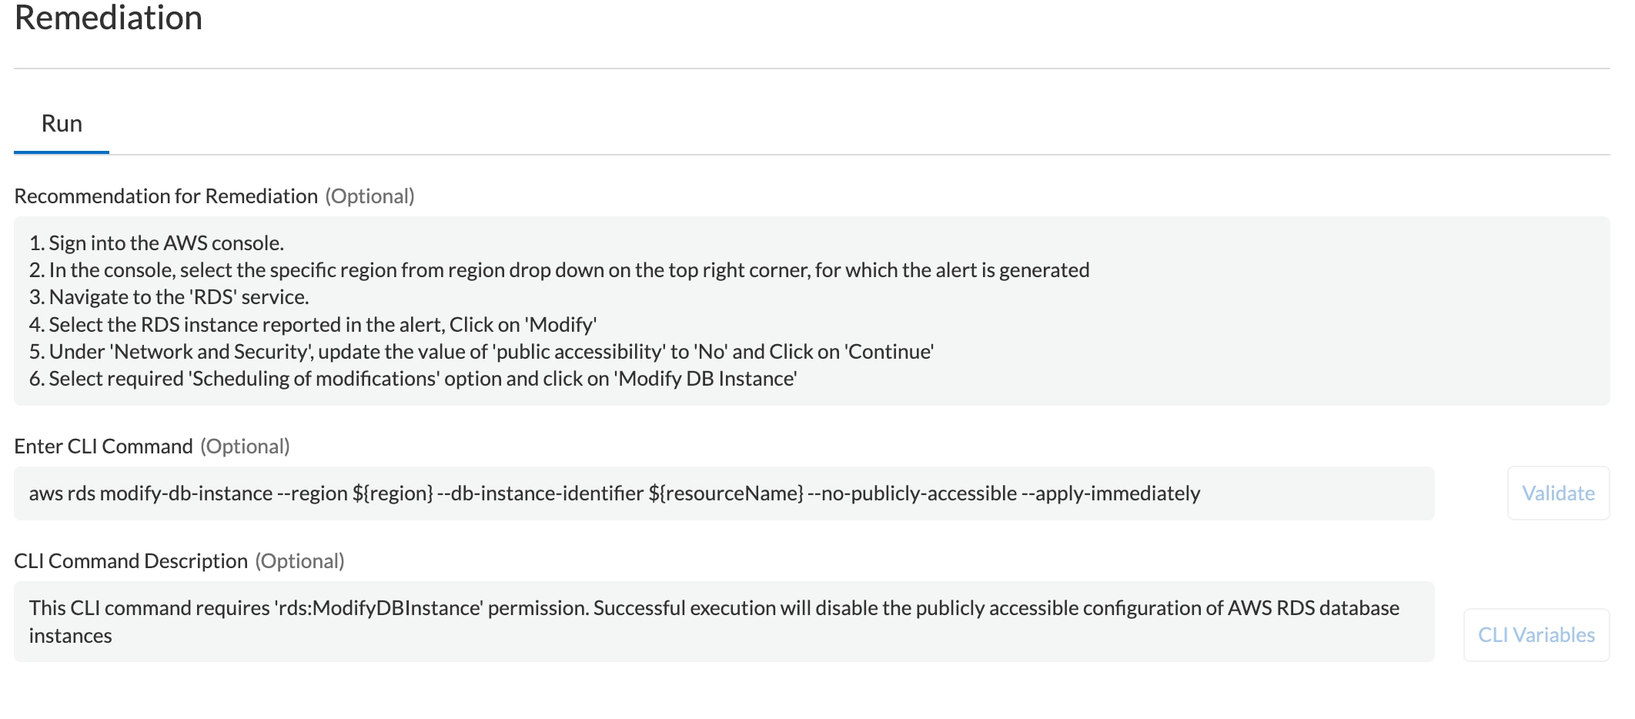This screenshot has height=719, width=1635.
Task: Open the CLI Variables list
Action: pyautogui.click(x=1536, y=635)
